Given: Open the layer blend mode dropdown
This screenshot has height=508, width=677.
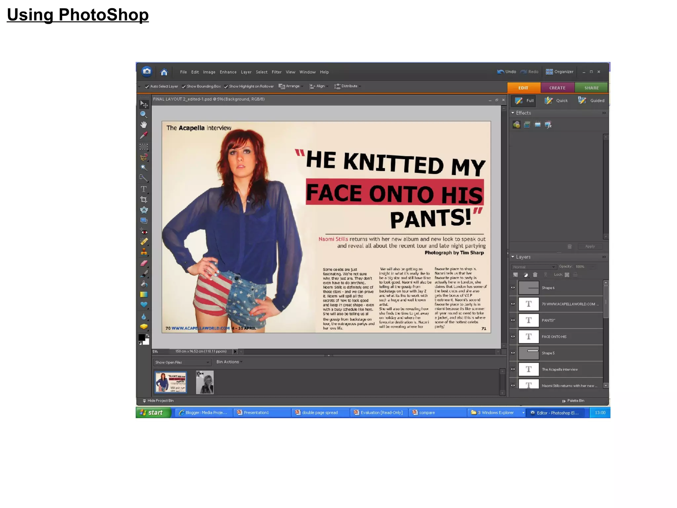Looking at the screenshot, I should 534,267.
